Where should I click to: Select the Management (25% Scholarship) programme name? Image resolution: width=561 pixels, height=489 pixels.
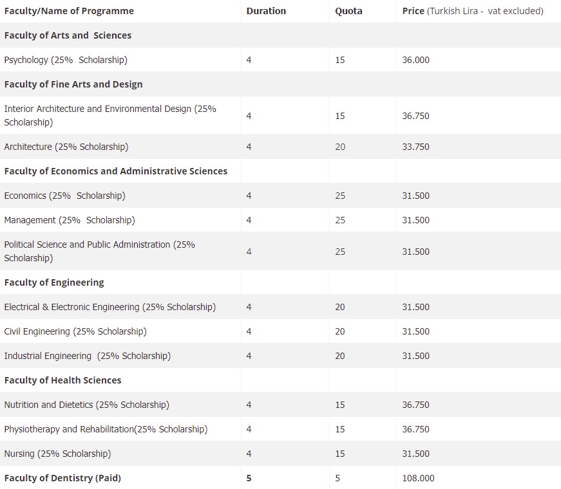tap(70, 220)
